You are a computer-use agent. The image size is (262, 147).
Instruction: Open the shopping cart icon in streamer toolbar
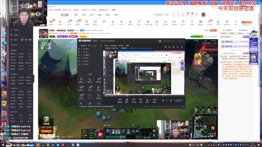pyautogui.click(x=192, y=22)
